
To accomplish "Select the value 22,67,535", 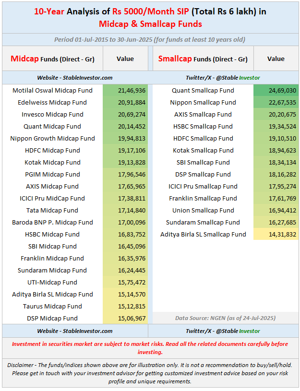I will click(282, 102).
